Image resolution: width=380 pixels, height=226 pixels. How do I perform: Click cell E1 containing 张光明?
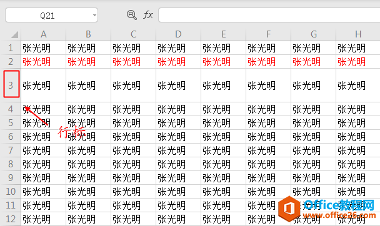pyautogui.click(x=224, y=48)
